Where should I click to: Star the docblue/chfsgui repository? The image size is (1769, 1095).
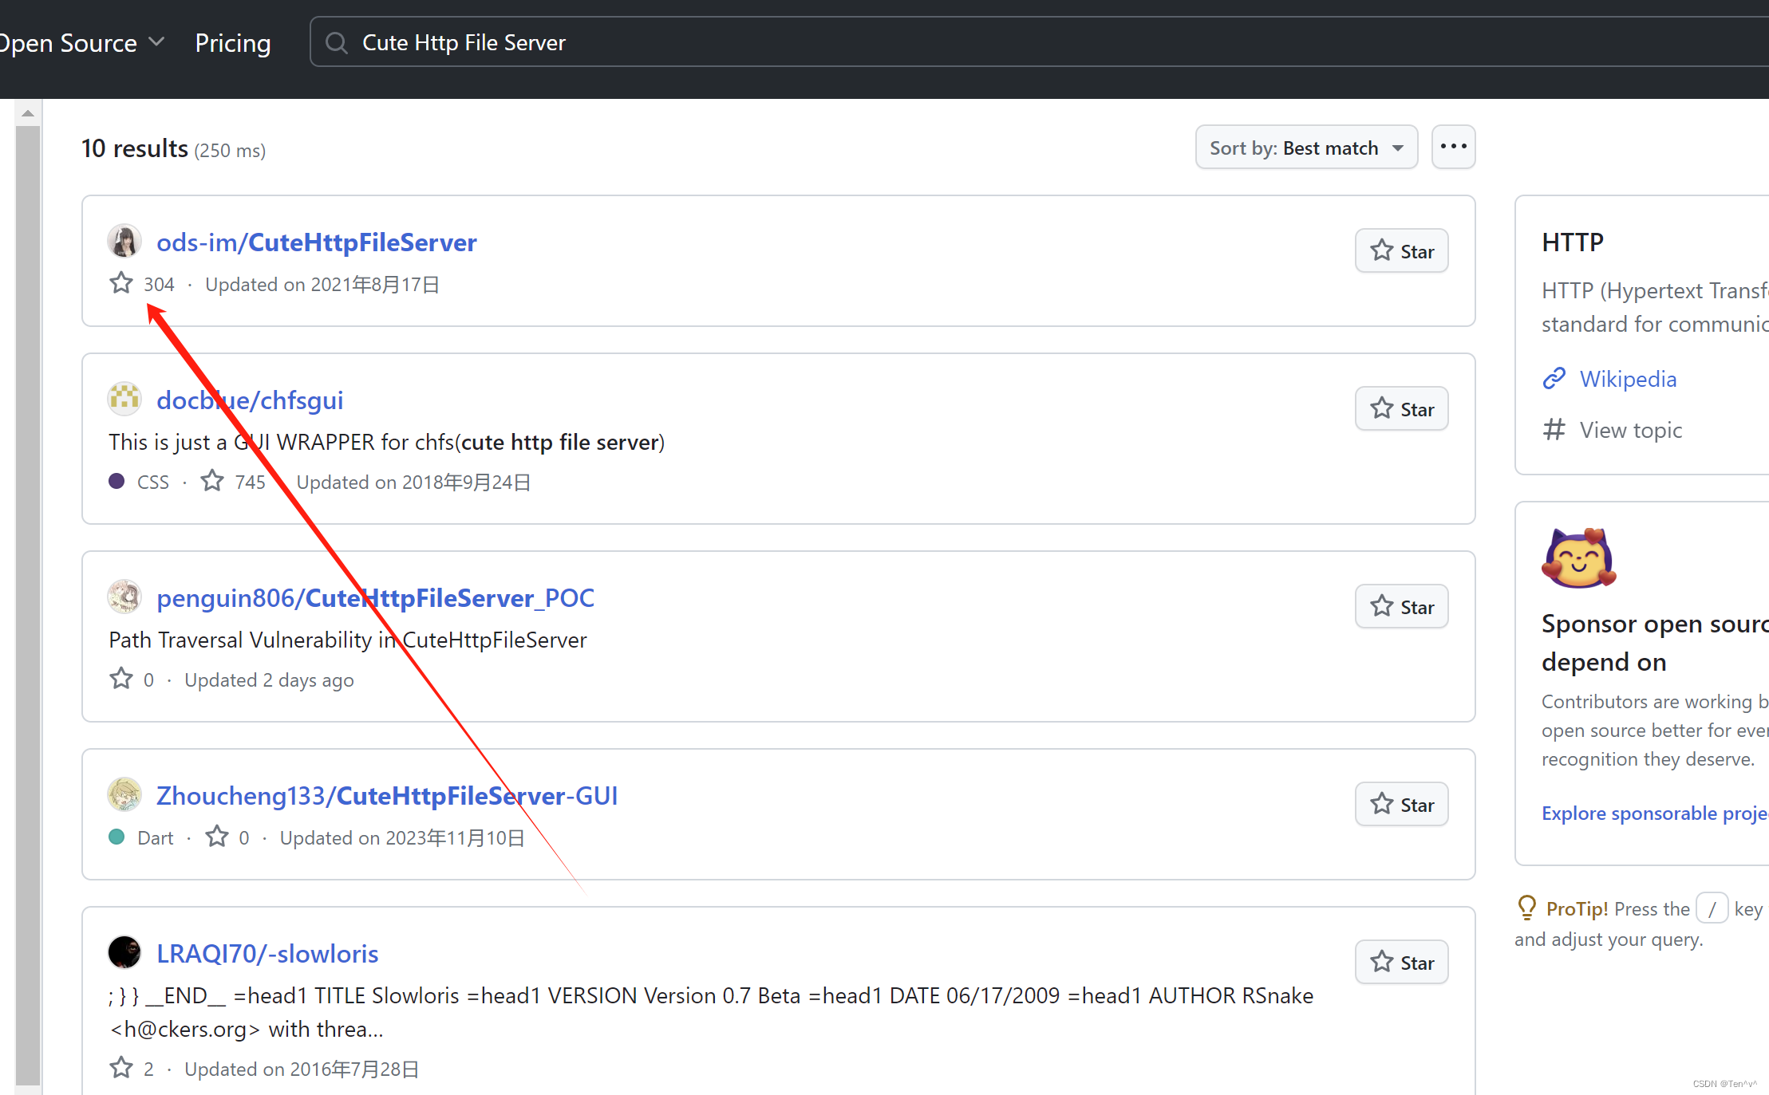[1402, 409]
